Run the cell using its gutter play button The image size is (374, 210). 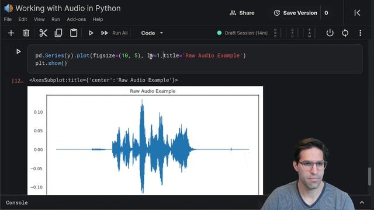pos(18,51)
